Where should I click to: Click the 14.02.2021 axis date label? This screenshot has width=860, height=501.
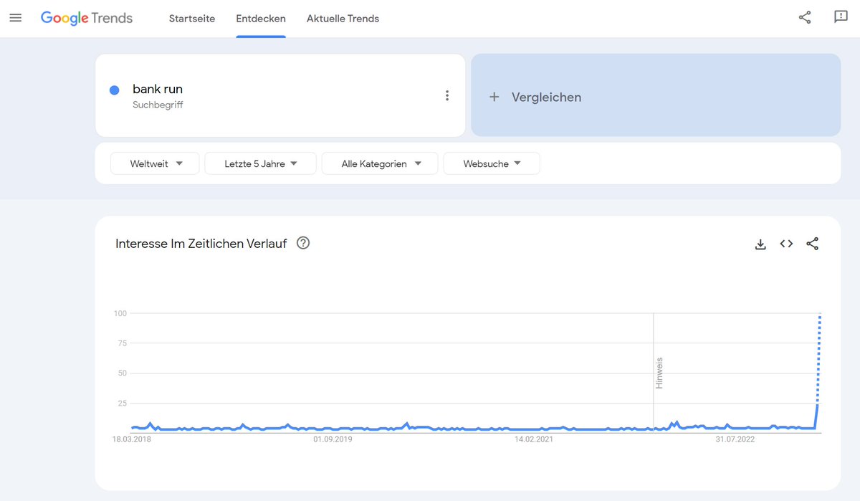coord(534,439)
